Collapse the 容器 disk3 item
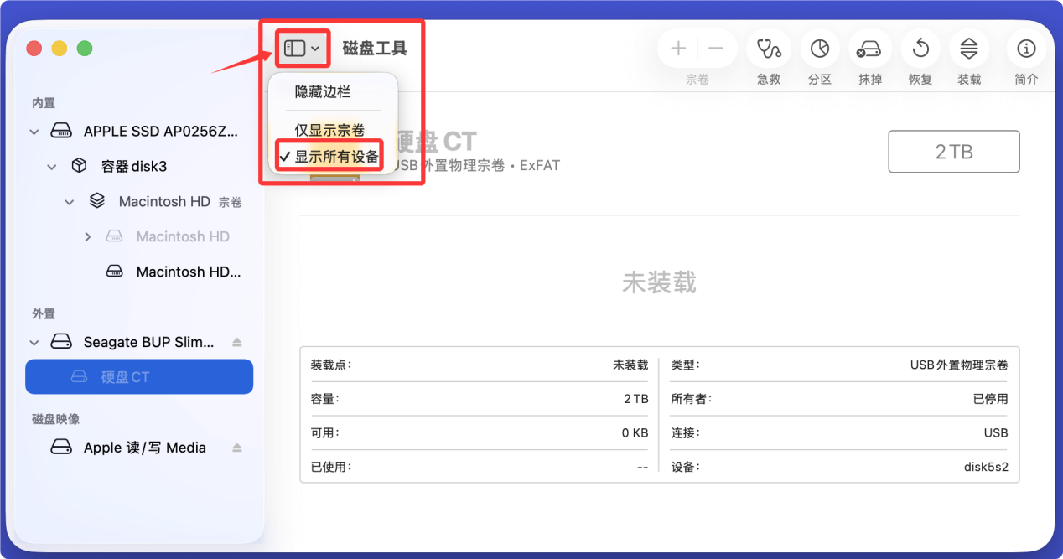 52,166
